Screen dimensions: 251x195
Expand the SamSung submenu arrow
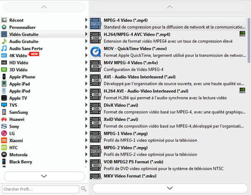[x=86, y=112]
